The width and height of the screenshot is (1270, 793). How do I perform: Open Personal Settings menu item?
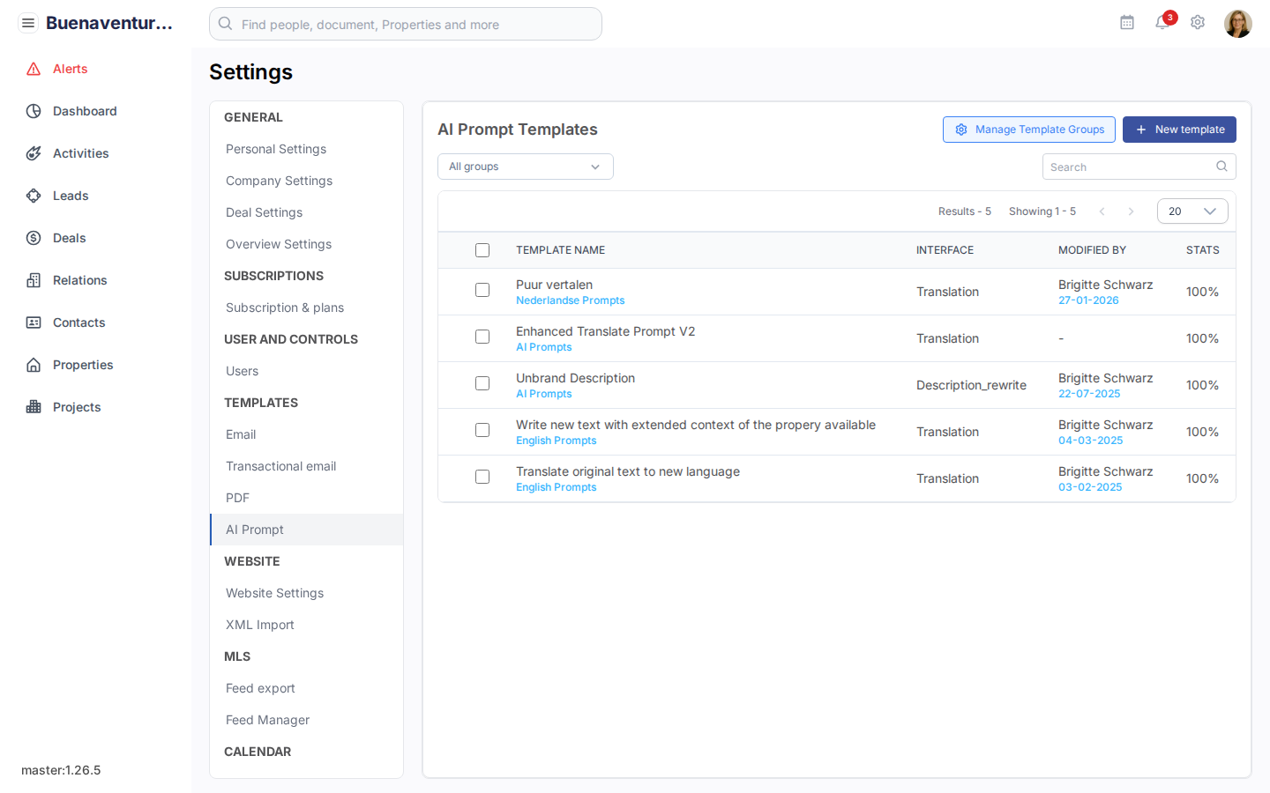coord(306,149)
